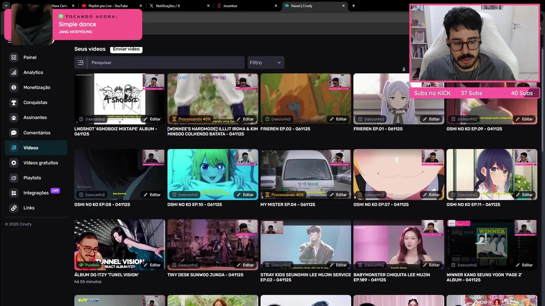Click the pencil icon on LNGSHOT 4SHOBOIZ video
Viewport: 545px width, 306px height.
[146, 119]
